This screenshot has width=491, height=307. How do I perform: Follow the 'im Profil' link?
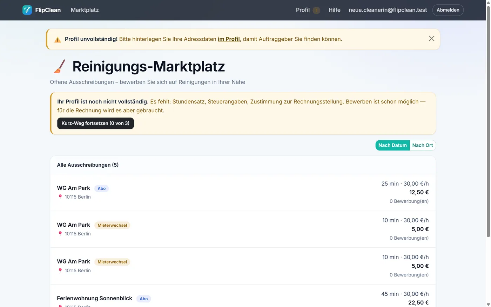click(229, 39)
